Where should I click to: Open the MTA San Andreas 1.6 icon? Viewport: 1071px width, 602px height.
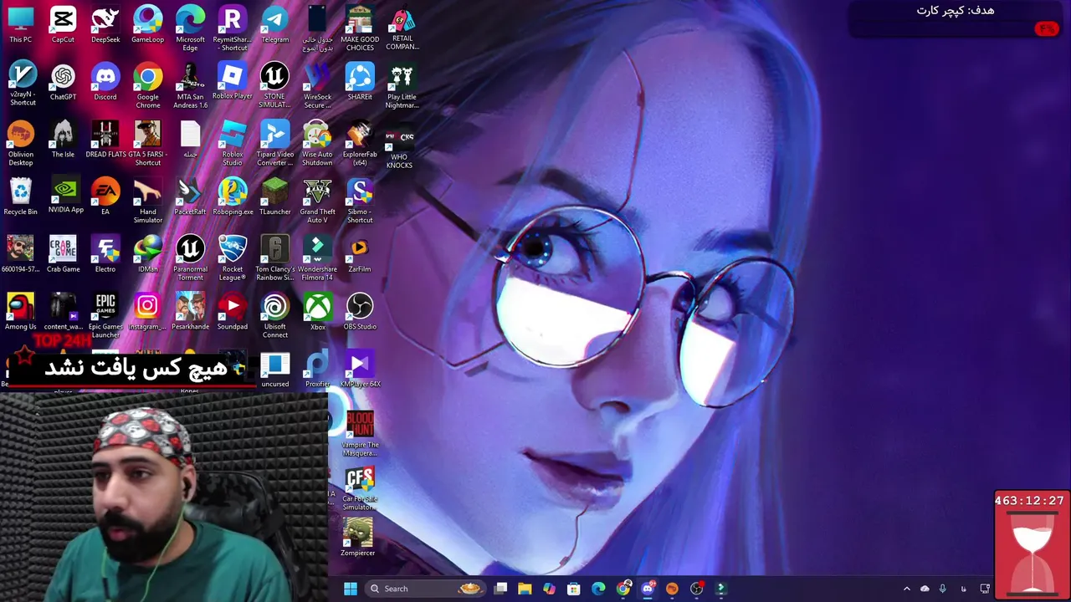pyautogui.click(x=190, y=85)
